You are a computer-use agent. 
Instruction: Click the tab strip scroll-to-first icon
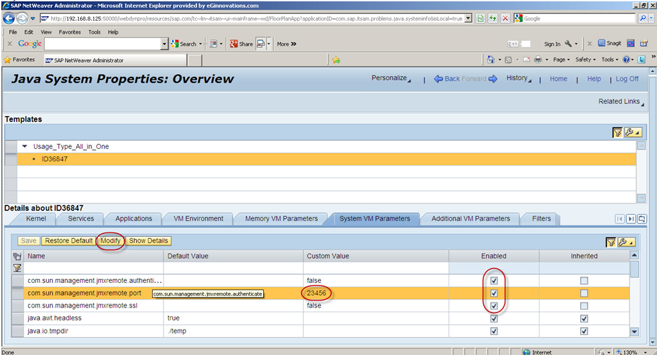click(x=620, y=218)
